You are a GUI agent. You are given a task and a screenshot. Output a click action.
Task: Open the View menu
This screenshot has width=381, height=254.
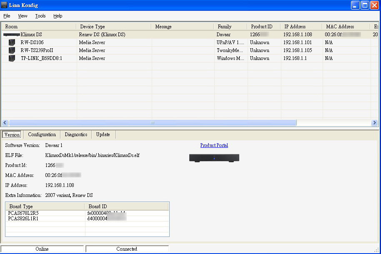(x=23, y=16)
